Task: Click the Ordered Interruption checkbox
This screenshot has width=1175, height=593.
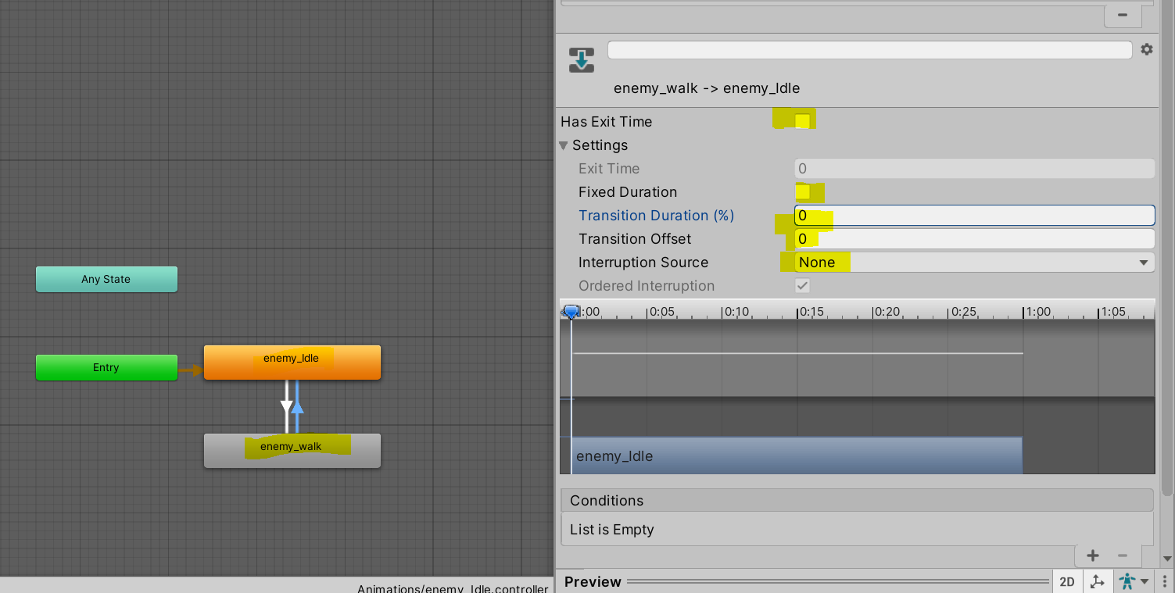Action: click(802, 286)
